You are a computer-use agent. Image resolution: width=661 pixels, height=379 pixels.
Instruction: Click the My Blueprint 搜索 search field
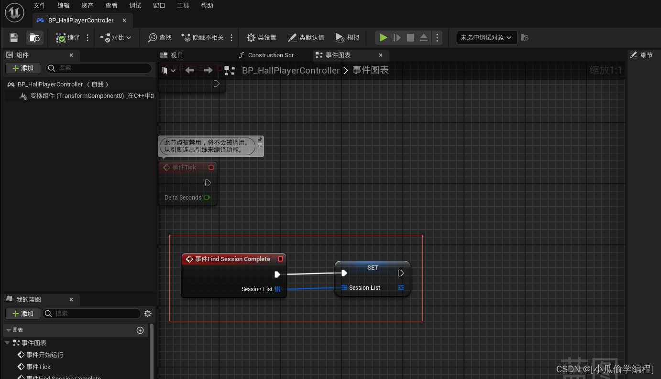click(x=92, y=314)
